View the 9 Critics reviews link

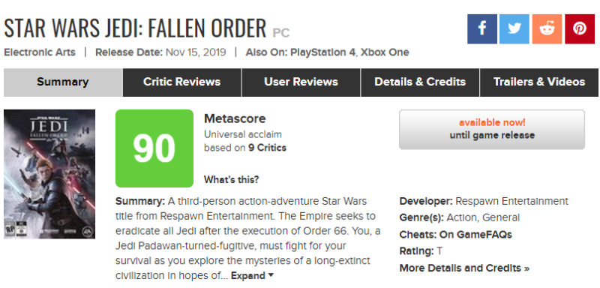[267, 148]
